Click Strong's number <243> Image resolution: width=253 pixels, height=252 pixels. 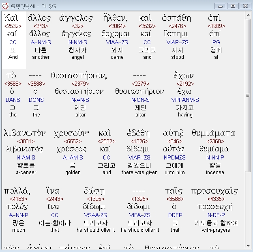[x=41, y=26]
